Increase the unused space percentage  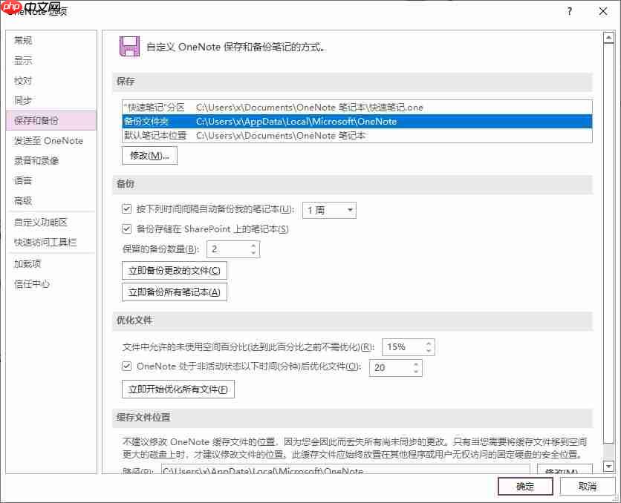pyautogui.click(x=429, y=343)
